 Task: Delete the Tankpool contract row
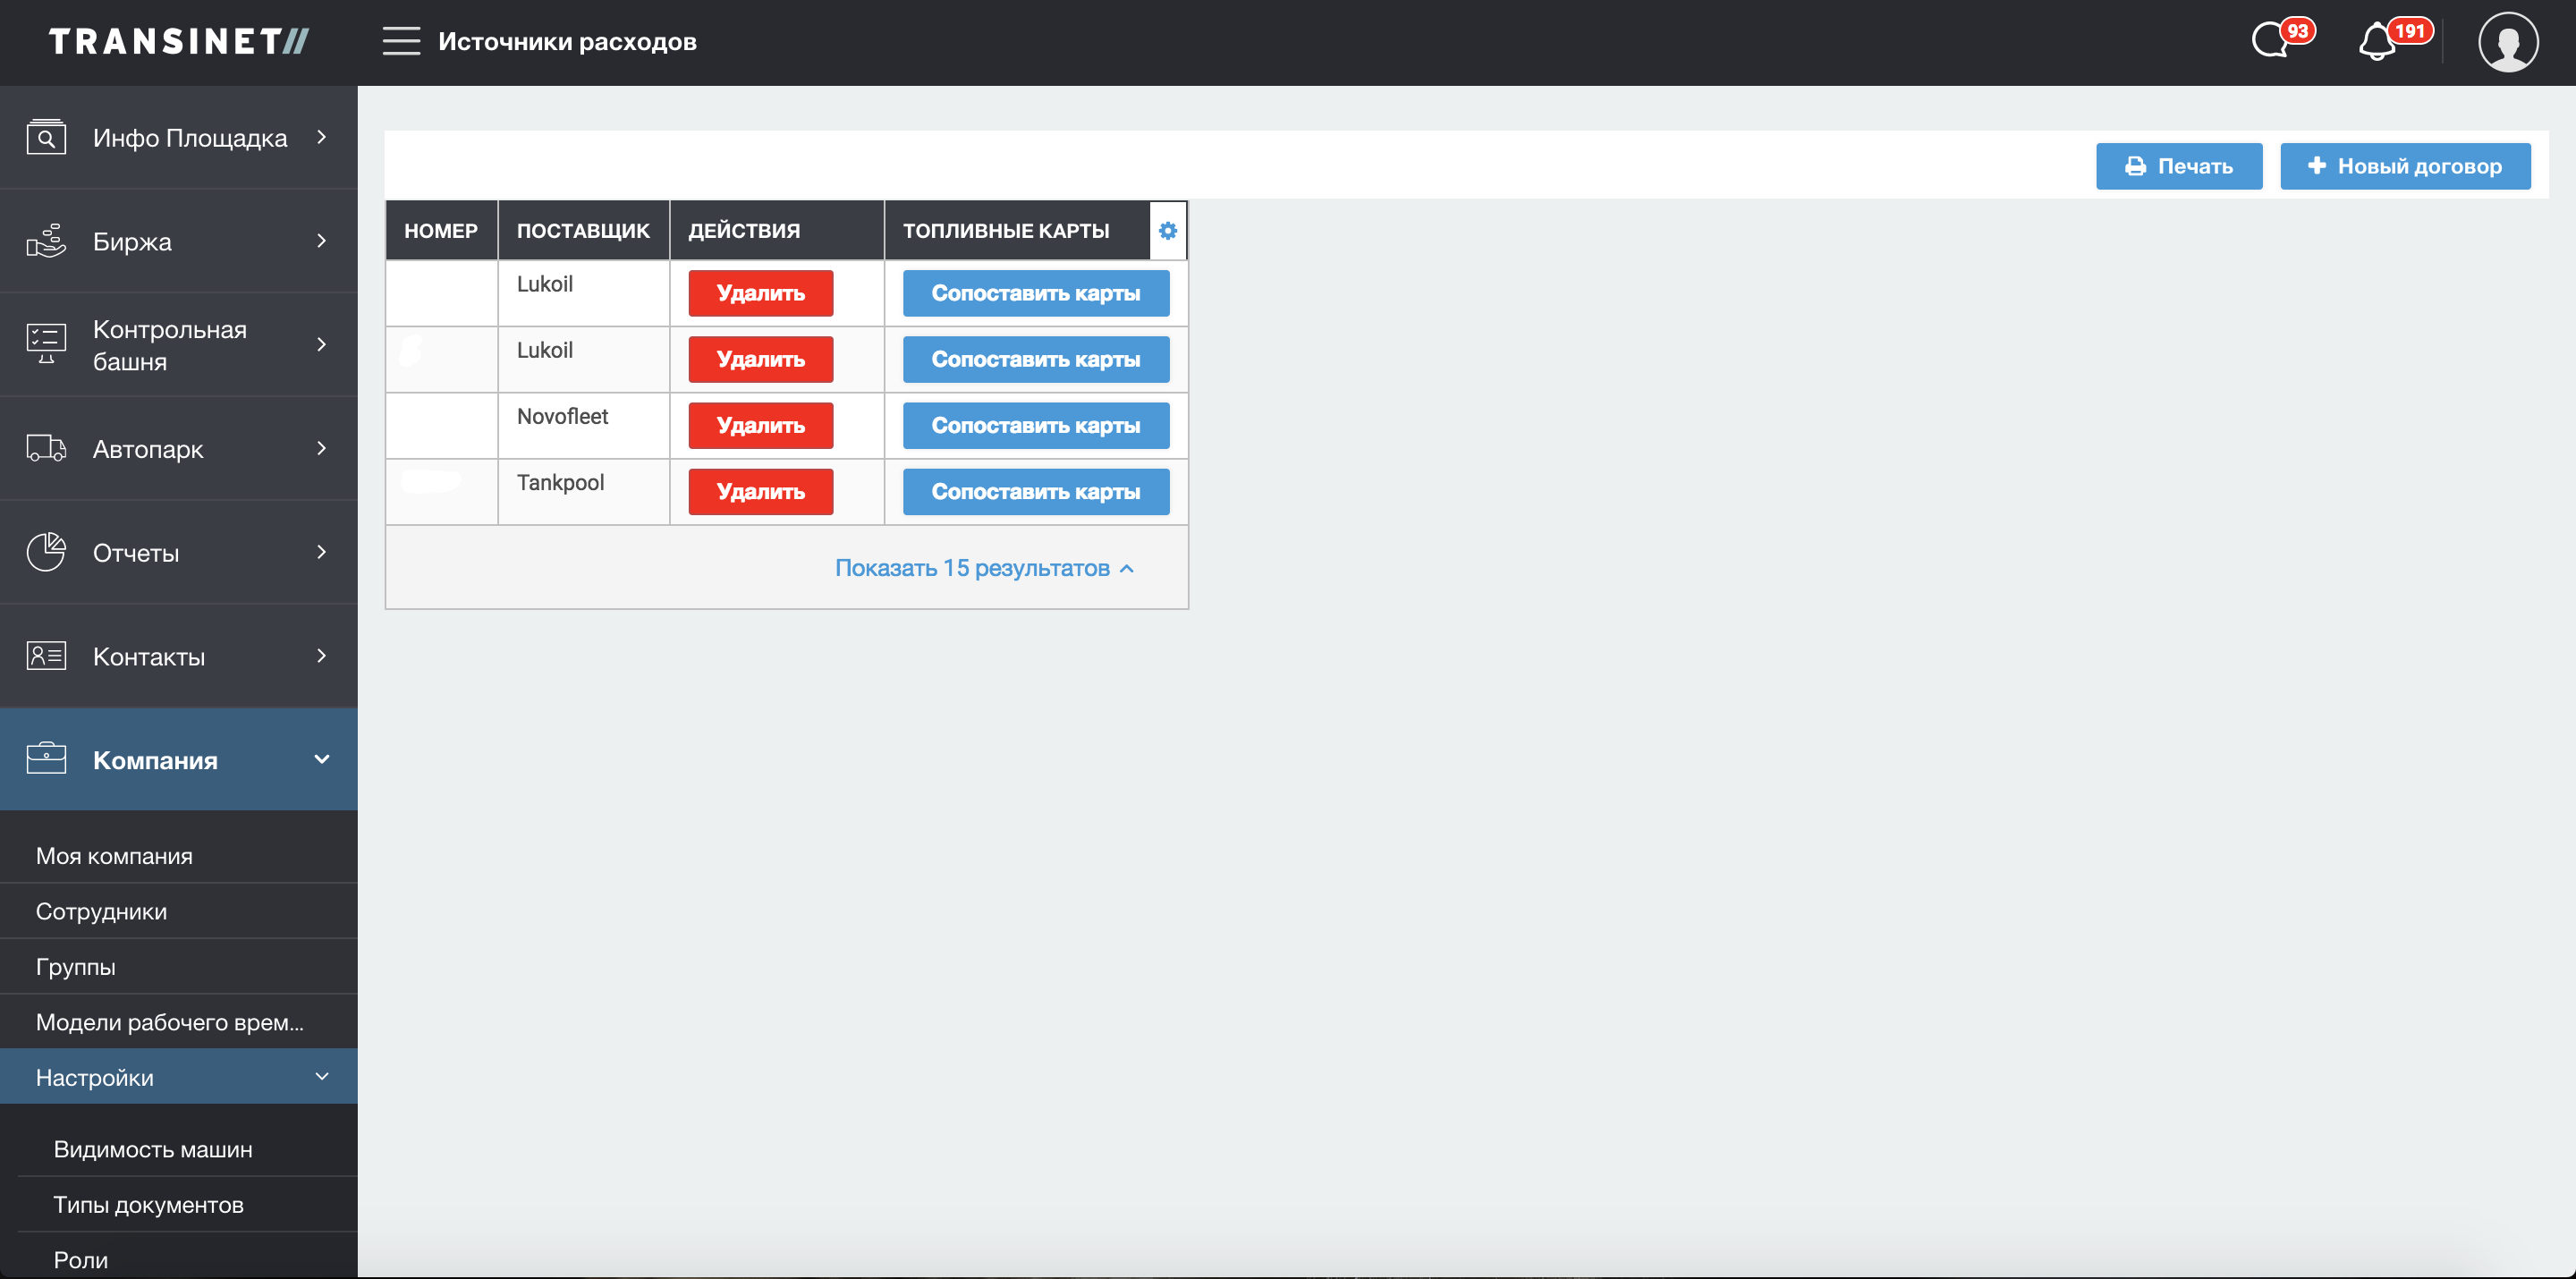point(760,492)
